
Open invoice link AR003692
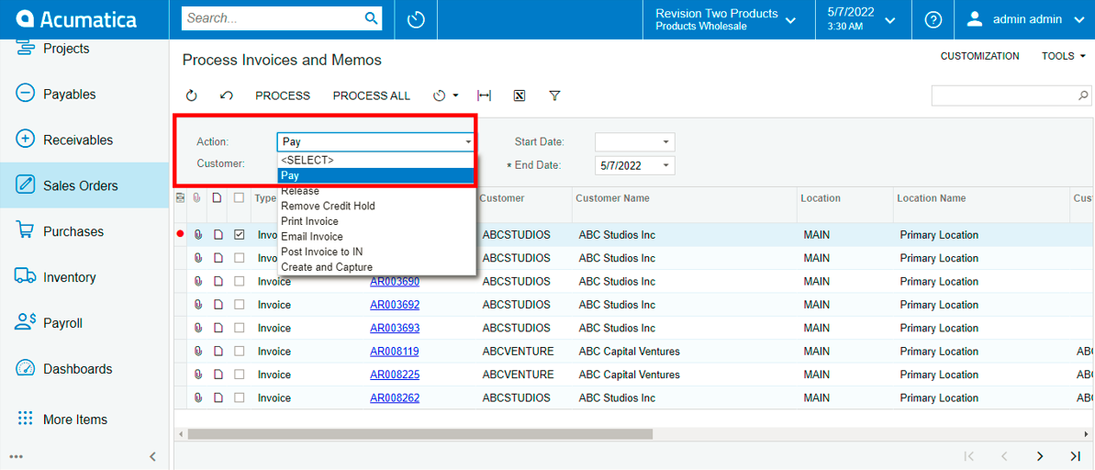tap(395, 305)
